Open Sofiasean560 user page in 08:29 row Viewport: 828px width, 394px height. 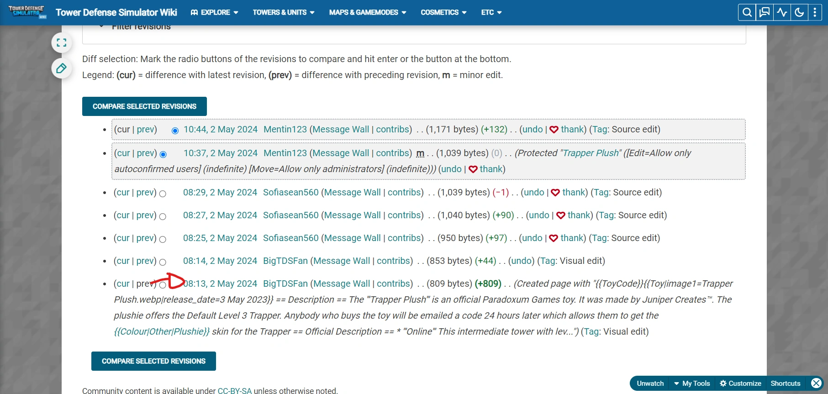[291, 193]
